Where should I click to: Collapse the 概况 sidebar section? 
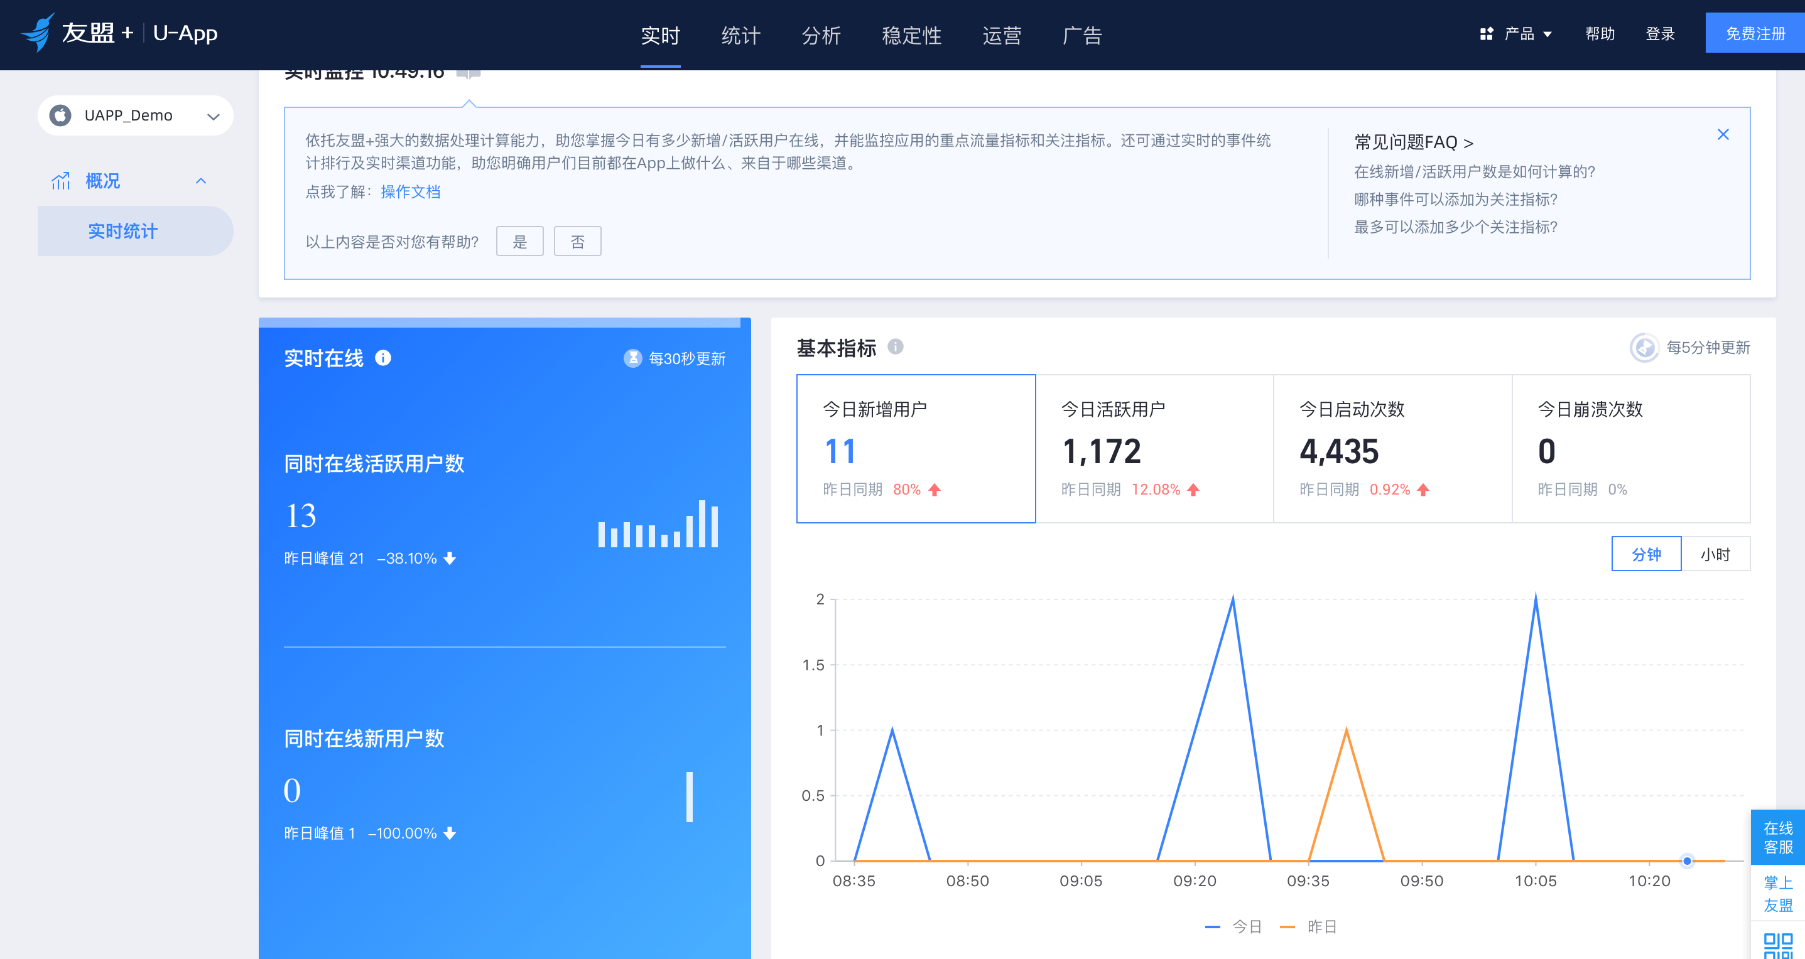coord(201,181)
